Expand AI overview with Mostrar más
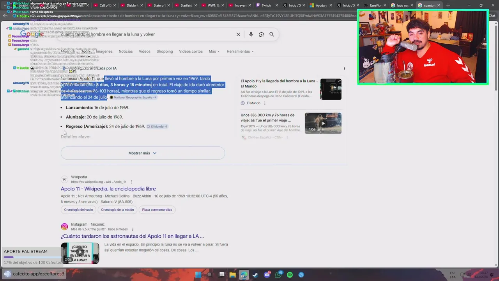The height and width of the screenshot is (281, 499). (x=143, y=153)
